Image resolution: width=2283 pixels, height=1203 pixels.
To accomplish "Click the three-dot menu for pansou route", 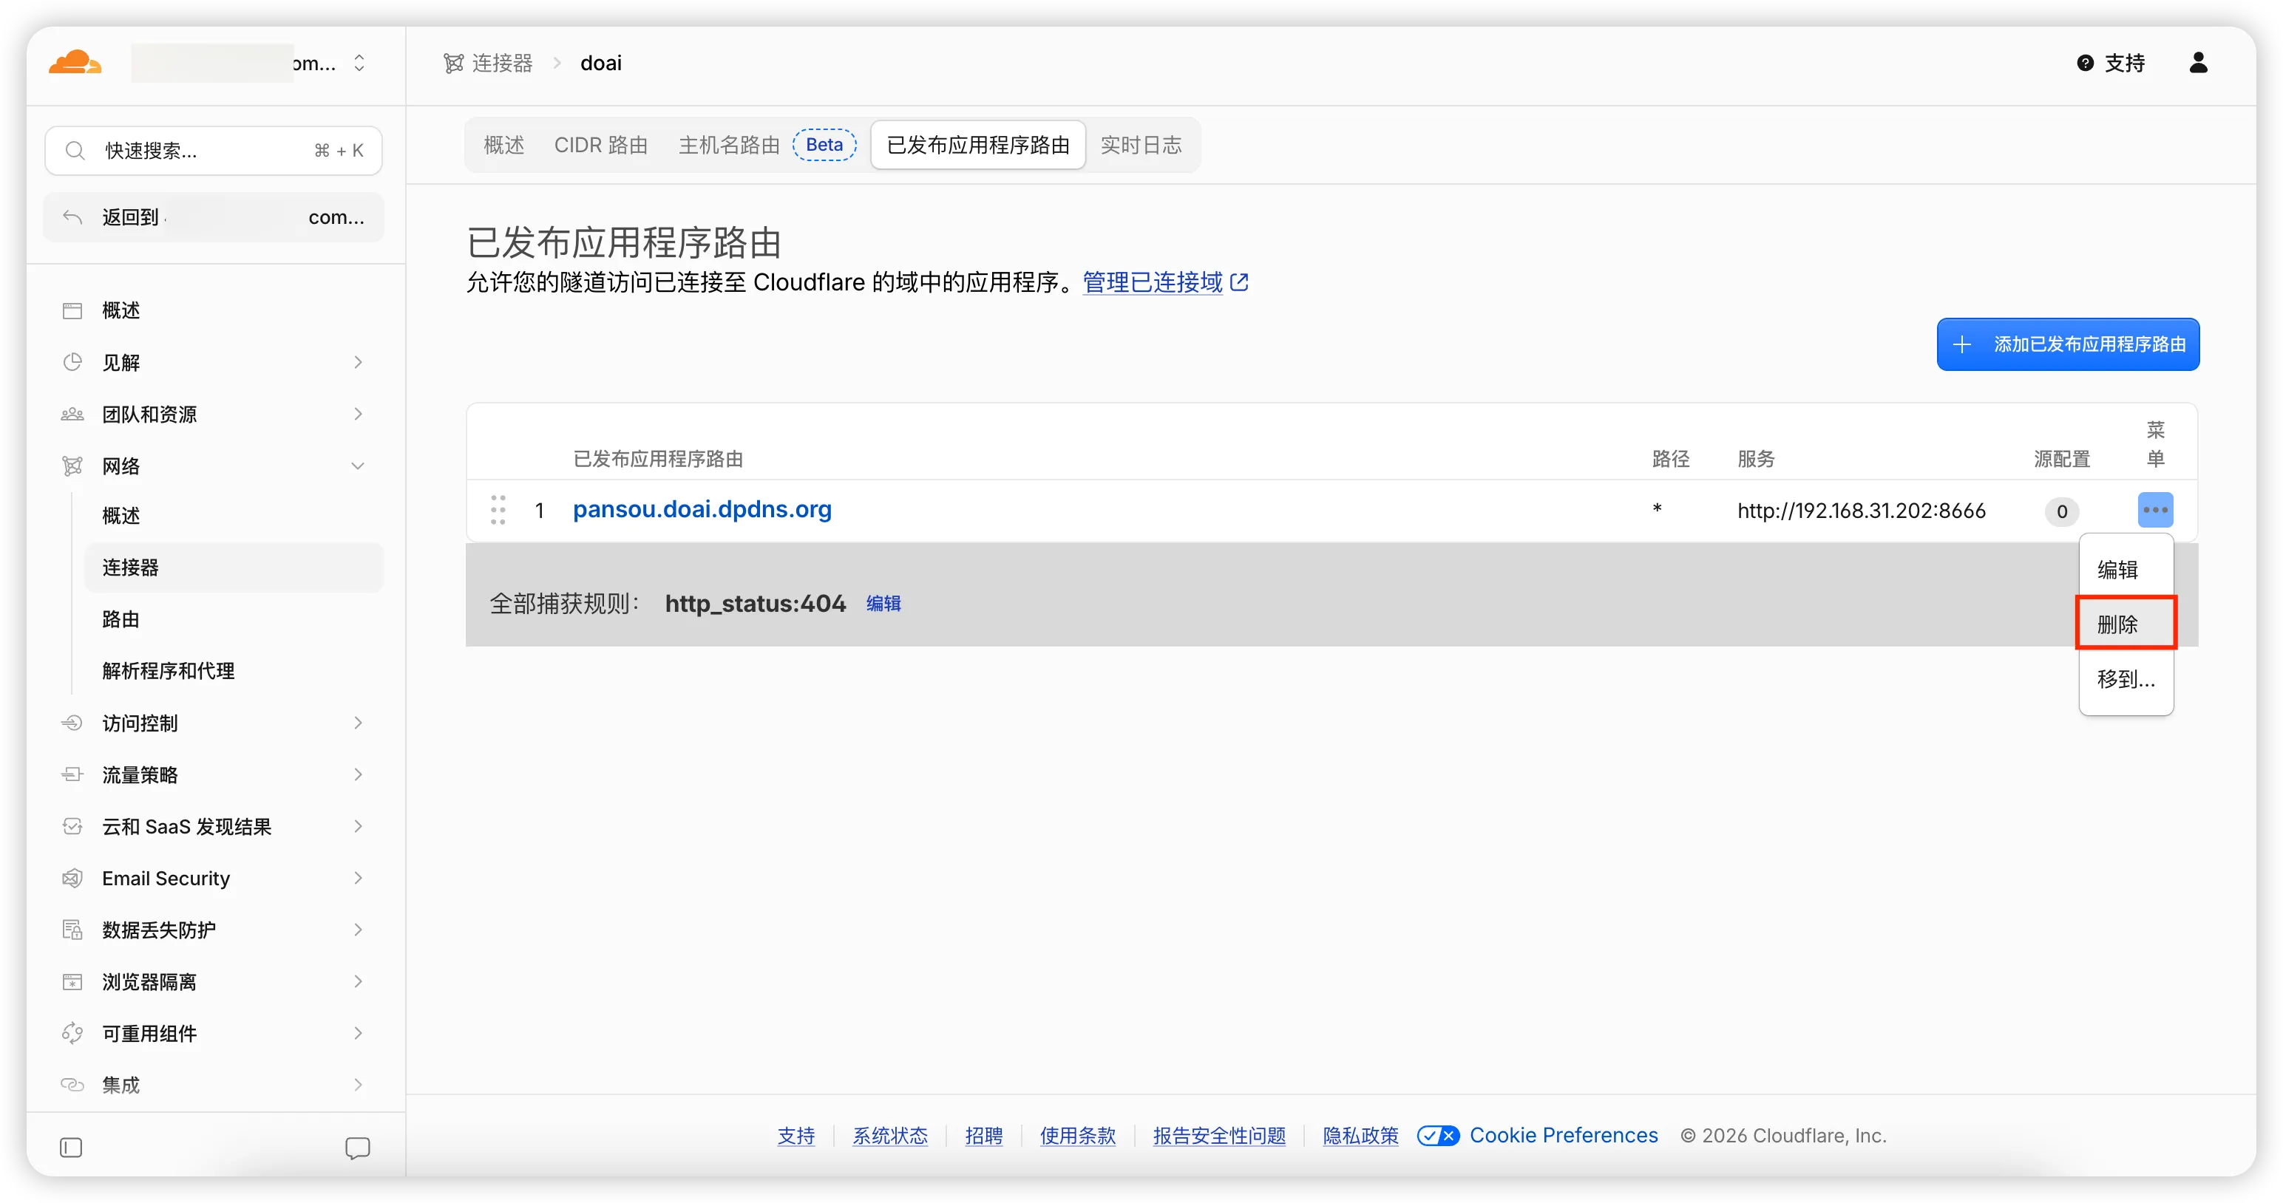I will [2155, 509].
